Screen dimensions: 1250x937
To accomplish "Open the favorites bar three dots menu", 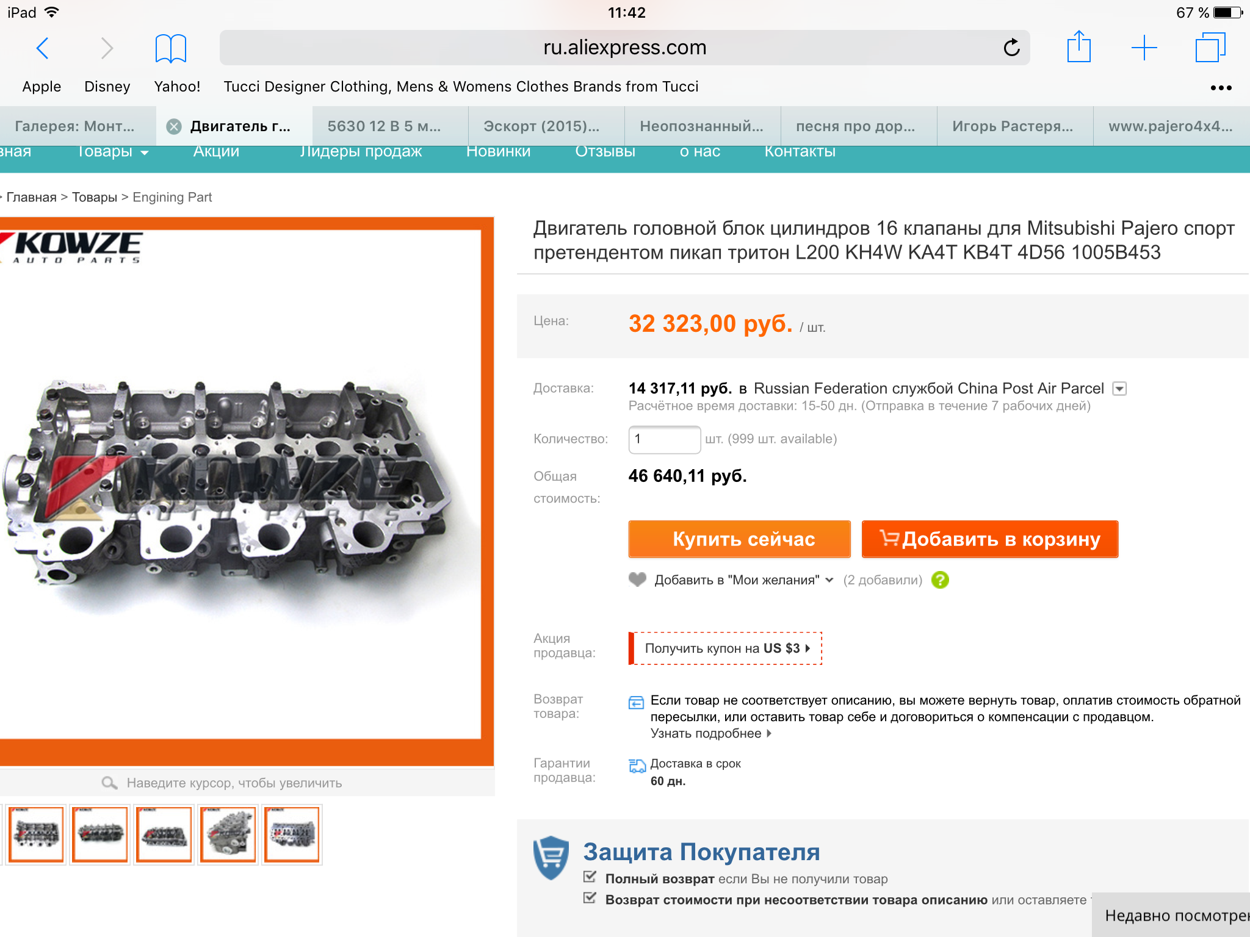I will point(1221,88).
